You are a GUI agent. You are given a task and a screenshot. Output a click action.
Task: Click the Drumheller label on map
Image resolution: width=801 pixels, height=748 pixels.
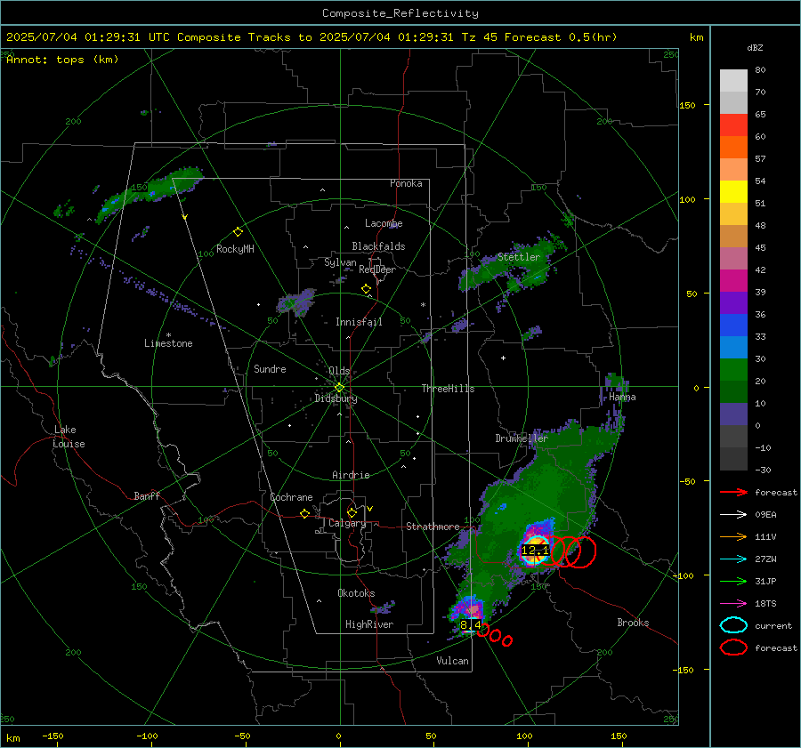pos(522,438)
